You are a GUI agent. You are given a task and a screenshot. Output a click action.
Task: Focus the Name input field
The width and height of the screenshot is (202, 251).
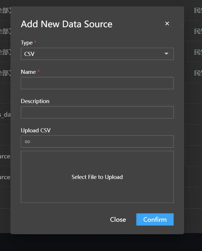(x=97, y=83)
